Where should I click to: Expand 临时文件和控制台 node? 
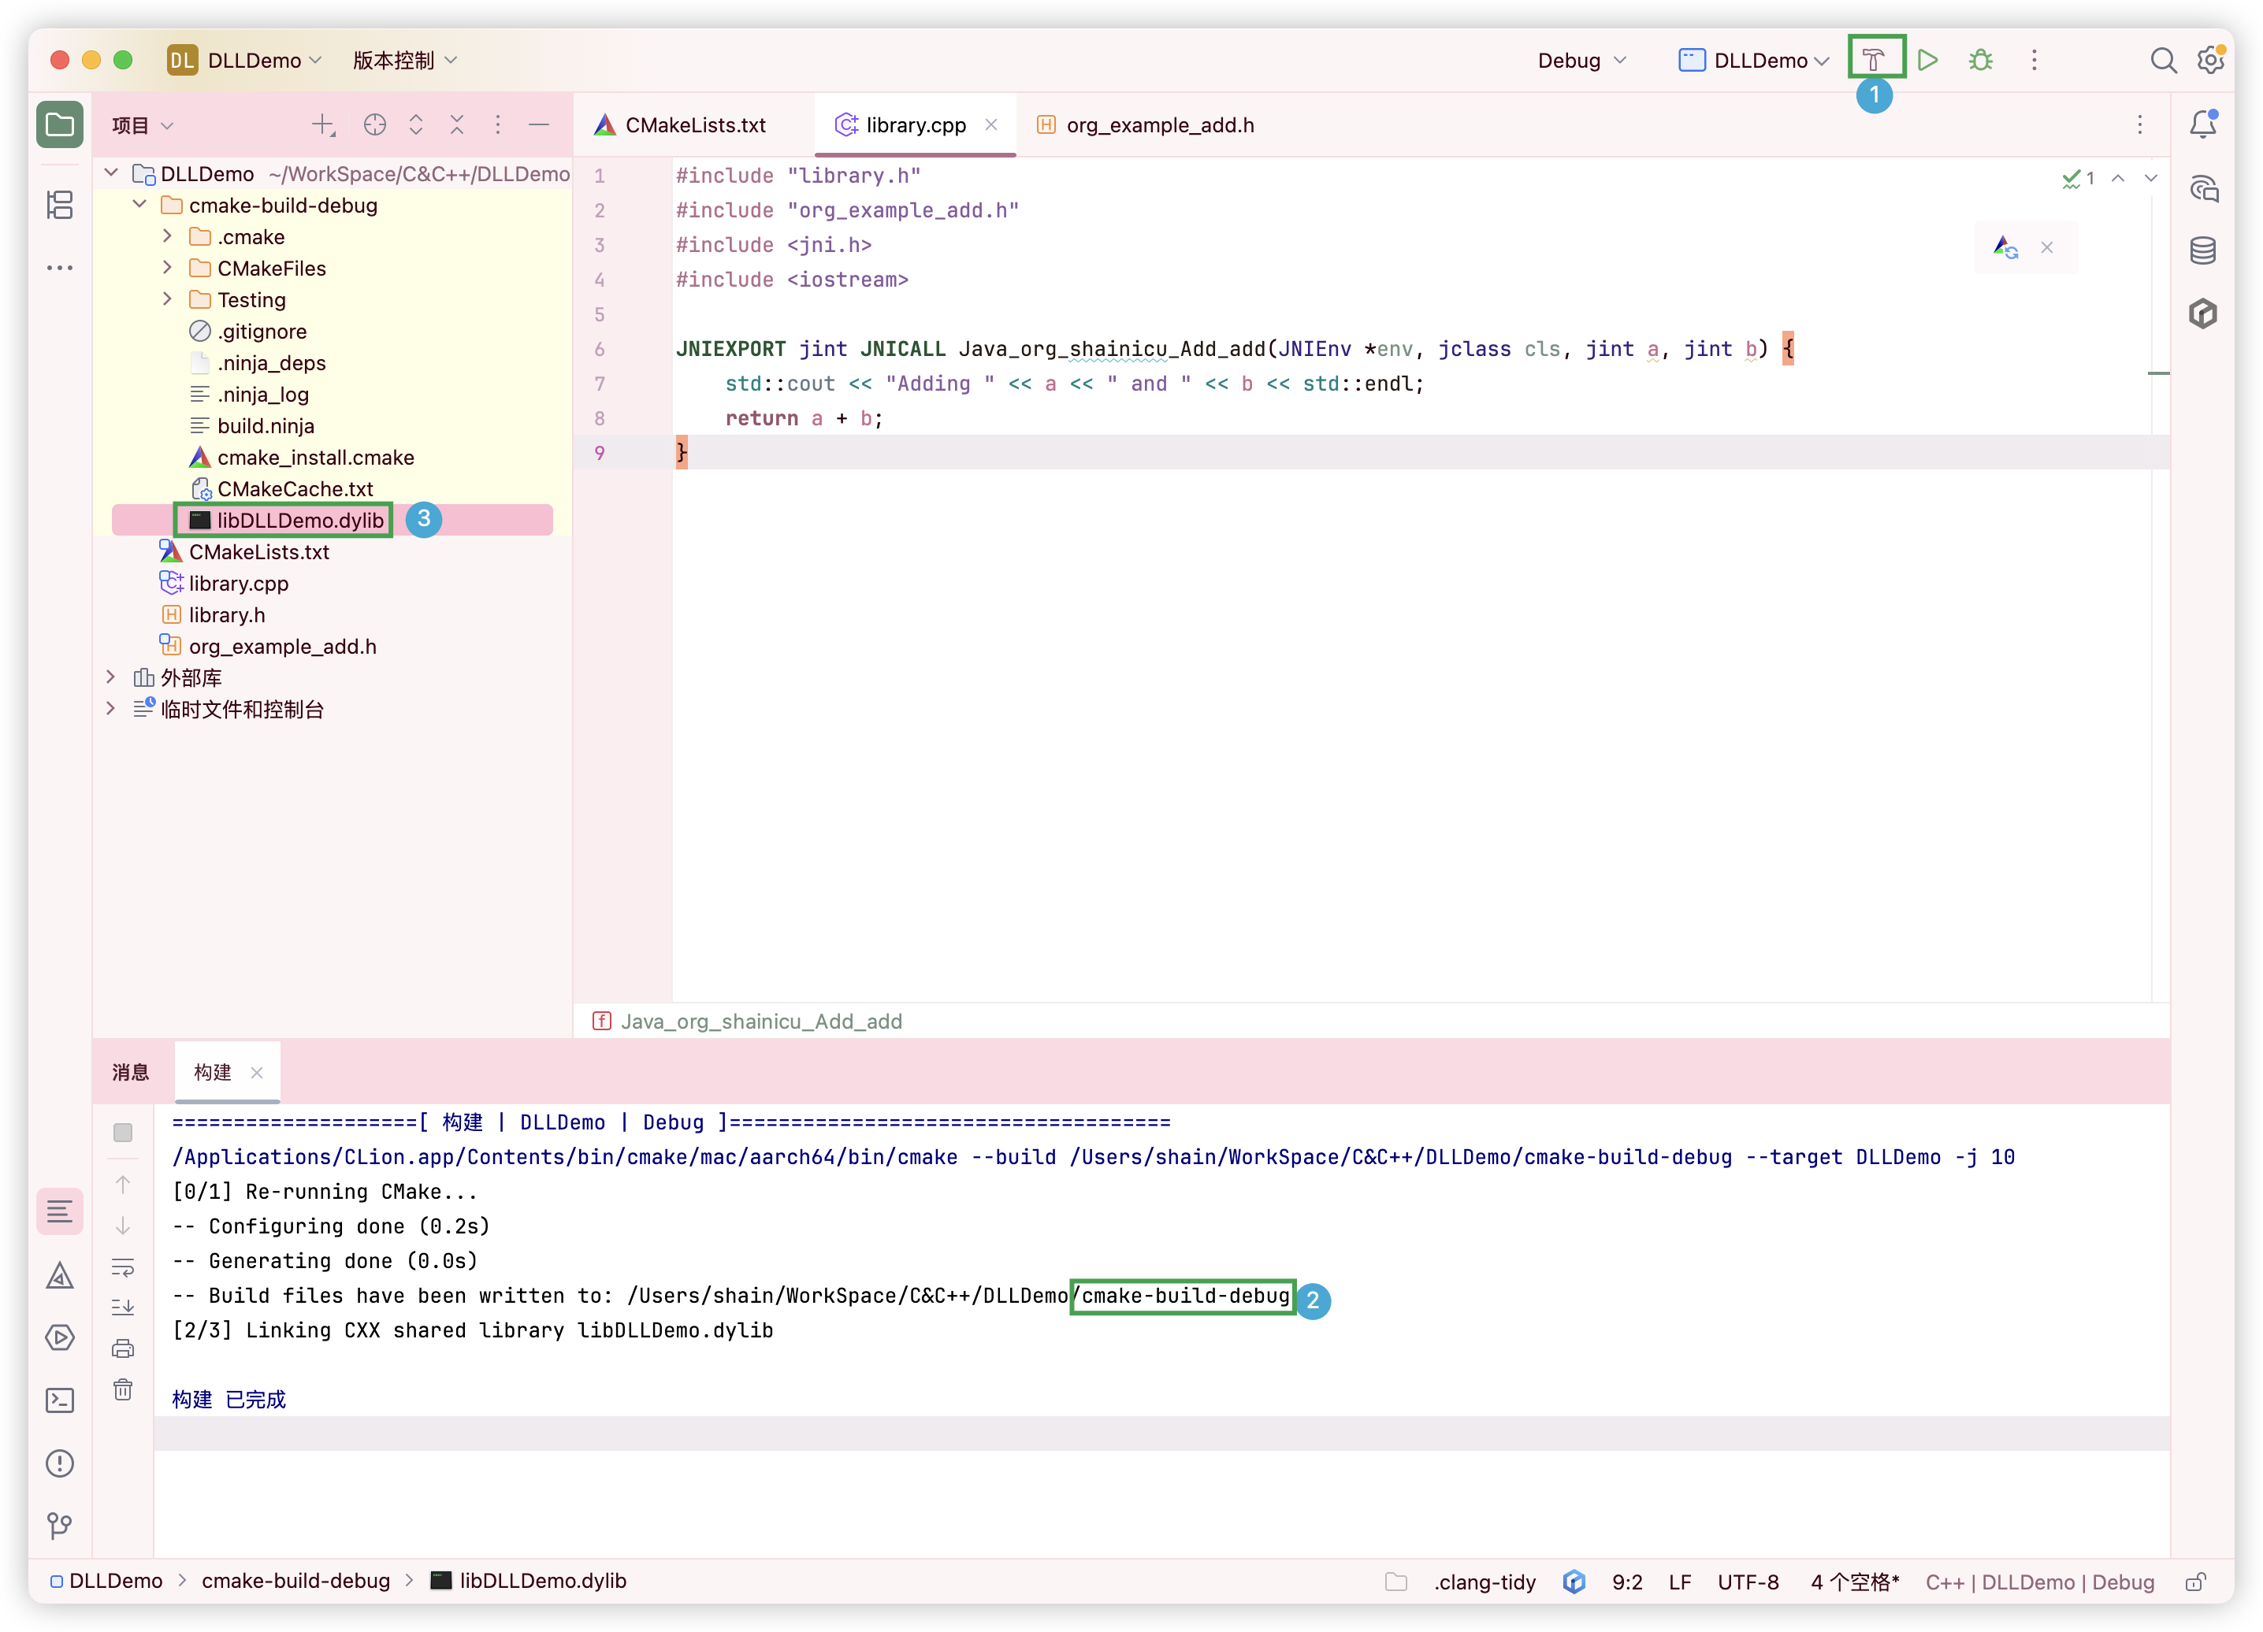tap(111, 709)
